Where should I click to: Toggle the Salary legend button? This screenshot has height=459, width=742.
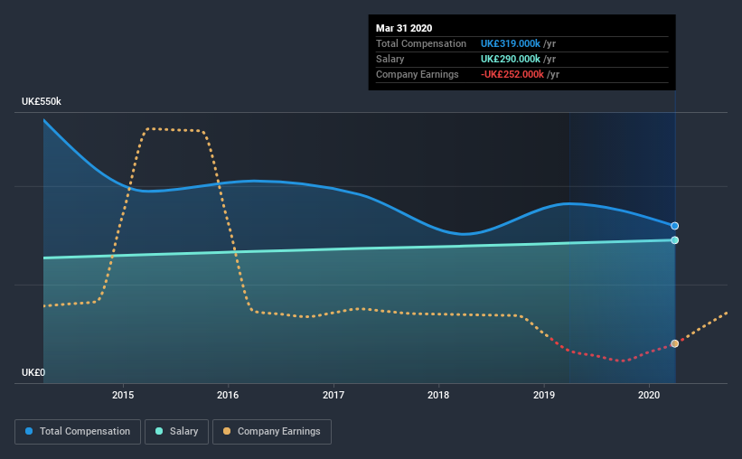tap(176, 432)
